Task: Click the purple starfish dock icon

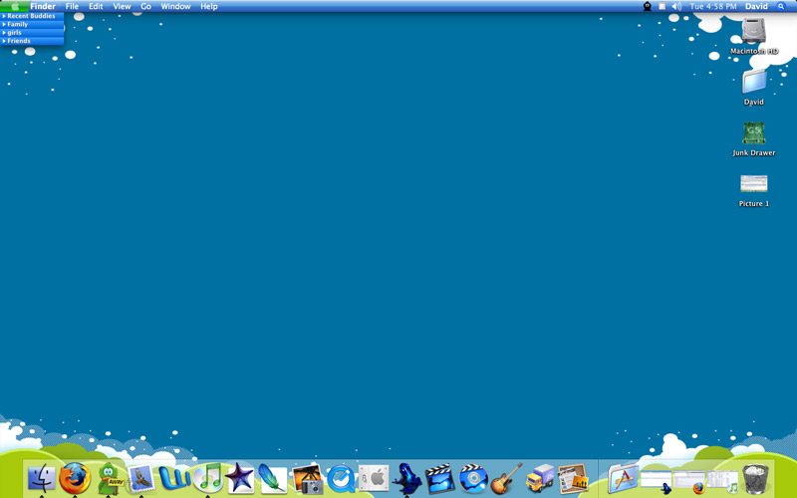Action: click(x=239, y=478)
